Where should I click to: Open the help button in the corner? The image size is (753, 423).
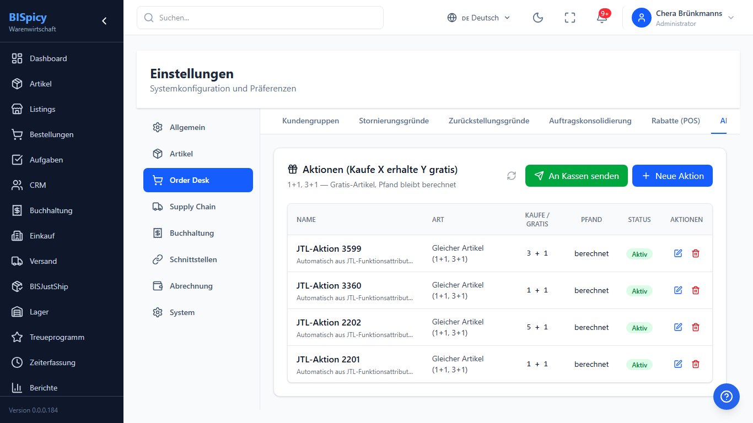(x=727, y=397)
